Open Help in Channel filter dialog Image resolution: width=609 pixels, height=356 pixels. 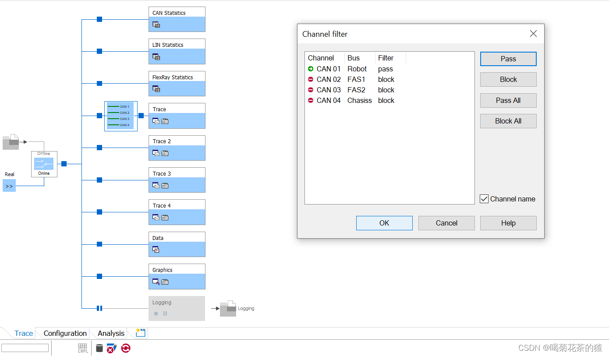click(508, 223)
